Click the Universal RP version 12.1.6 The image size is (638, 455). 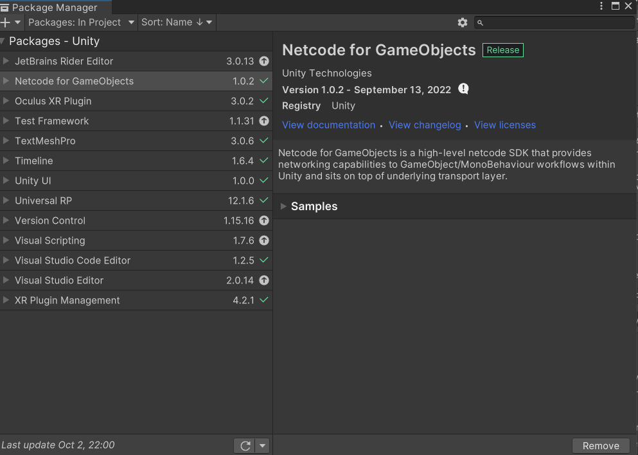(241, 201)
